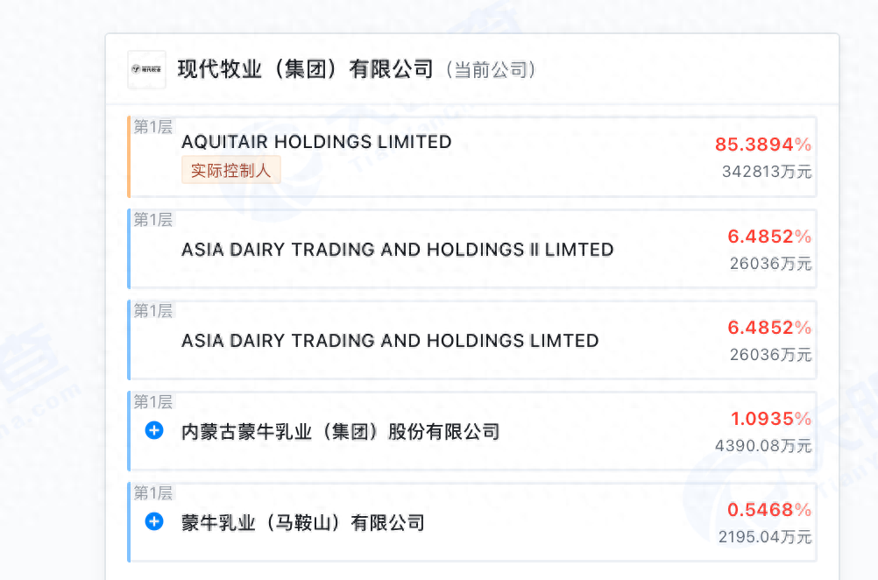Open 内蒙古蒙牛乳业（集团）股份有限公司 link
Viewport: 878px width, 580px height.
340,431
